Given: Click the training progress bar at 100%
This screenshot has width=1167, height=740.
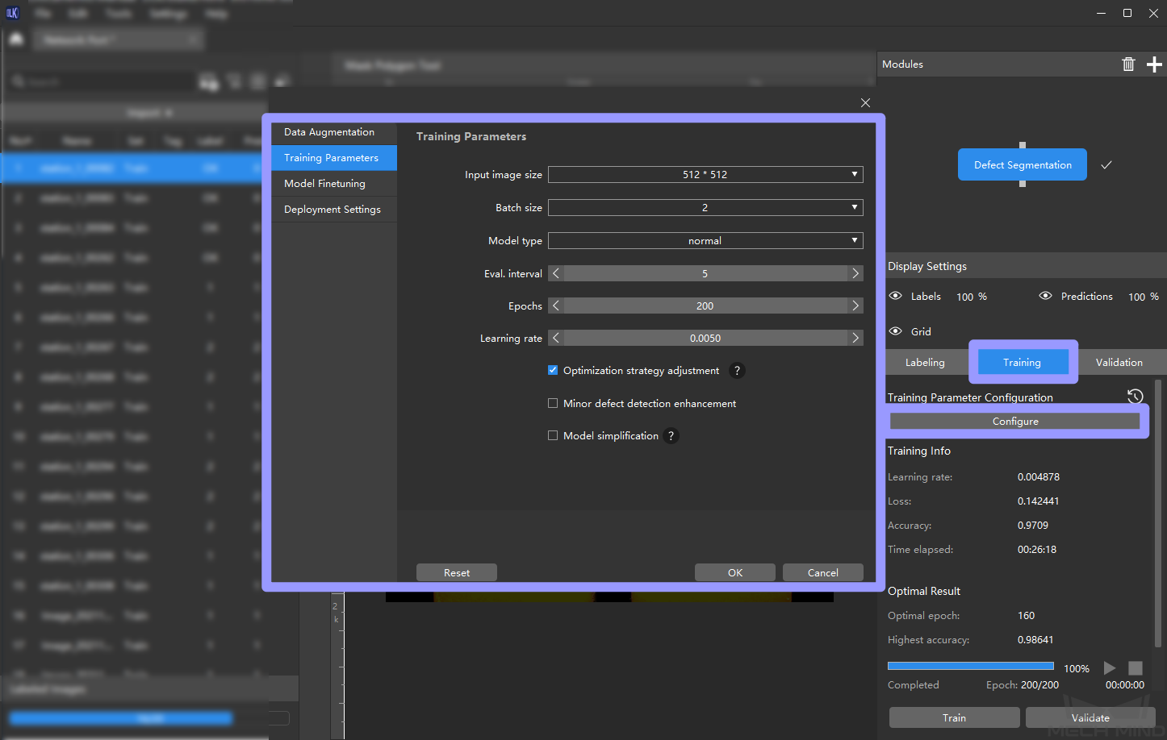Looking at the screenshot, I should click(x=971, y=666).
